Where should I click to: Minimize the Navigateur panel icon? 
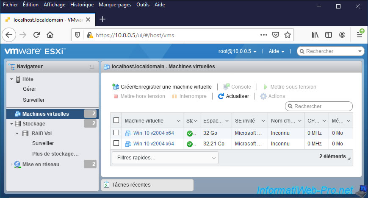92,67
